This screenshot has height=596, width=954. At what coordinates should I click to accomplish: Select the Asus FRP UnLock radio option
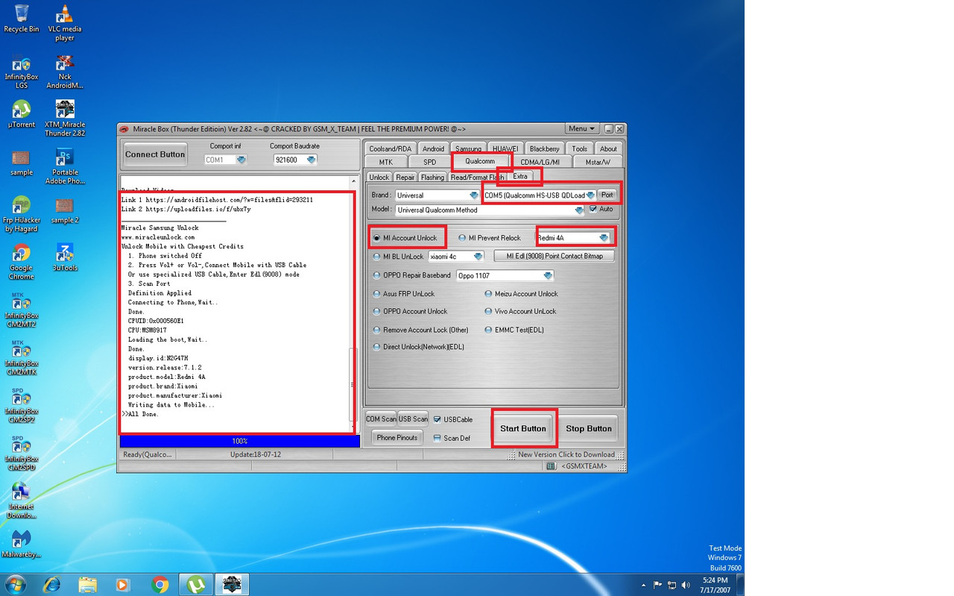pyautogui.click(x=403, y=294)
